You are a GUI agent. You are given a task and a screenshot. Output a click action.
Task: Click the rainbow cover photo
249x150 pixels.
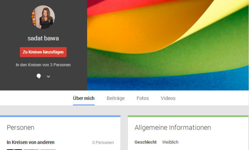[168, 45]
